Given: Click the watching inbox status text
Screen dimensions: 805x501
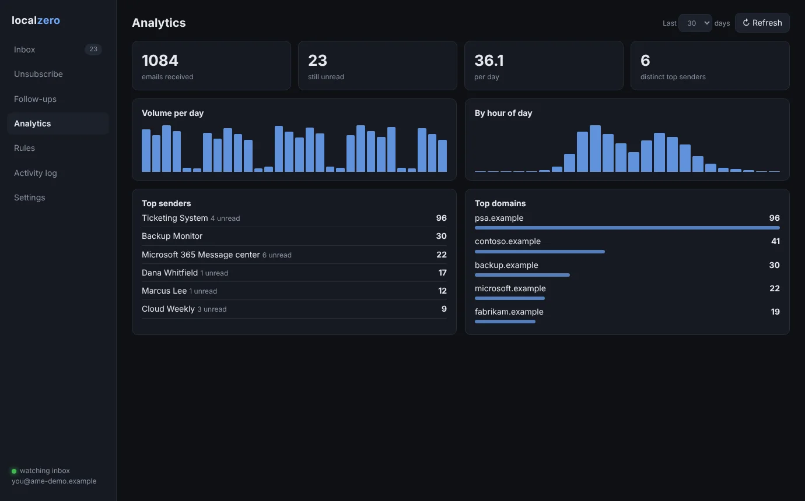Looking at the screenshot, I should point(45,471).
